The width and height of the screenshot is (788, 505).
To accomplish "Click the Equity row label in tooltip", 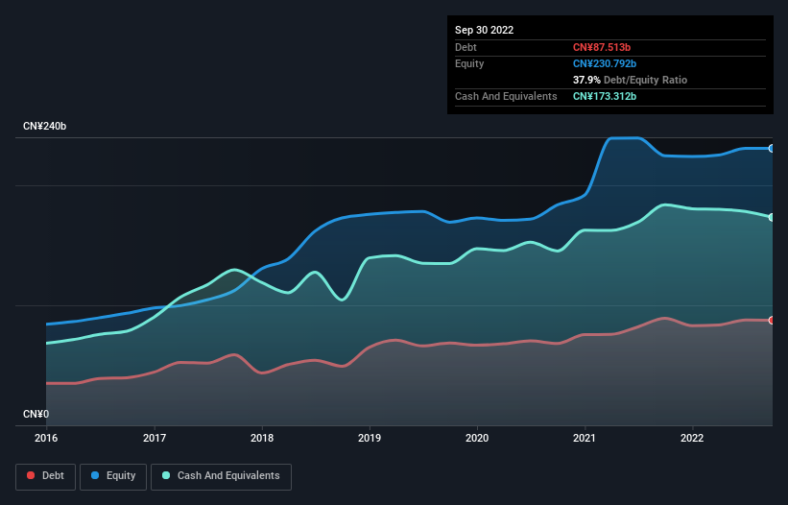I will (469, 63).
